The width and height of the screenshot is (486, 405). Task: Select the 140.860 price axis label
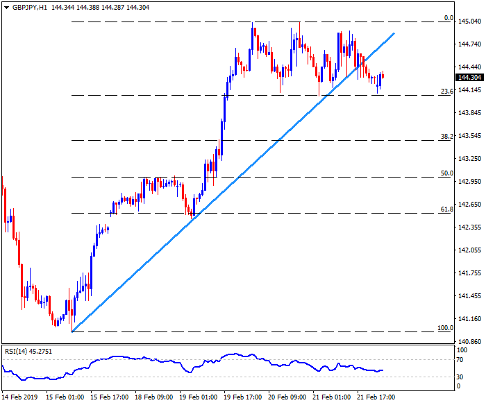pos(469,341)
